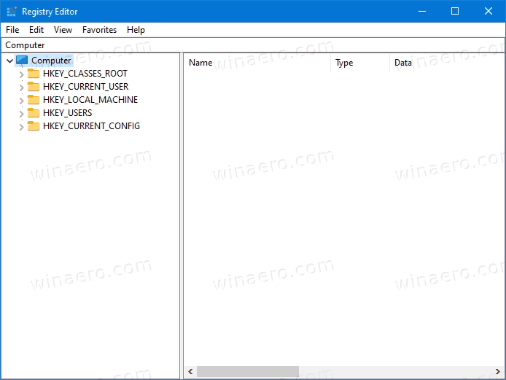Select the HKEY_CURRENT_USER text label
This screenshot has height=380, width=506.
(85, 87)
